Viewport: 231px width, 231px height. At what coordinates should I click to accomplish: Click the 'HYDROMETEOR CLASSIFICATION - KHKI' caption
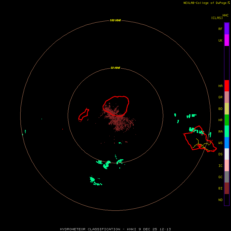[x=98, y=229]
